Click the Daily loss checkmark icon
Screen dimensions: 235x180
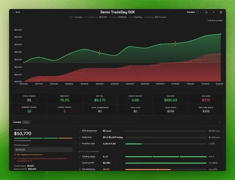[x=80, y=137]
